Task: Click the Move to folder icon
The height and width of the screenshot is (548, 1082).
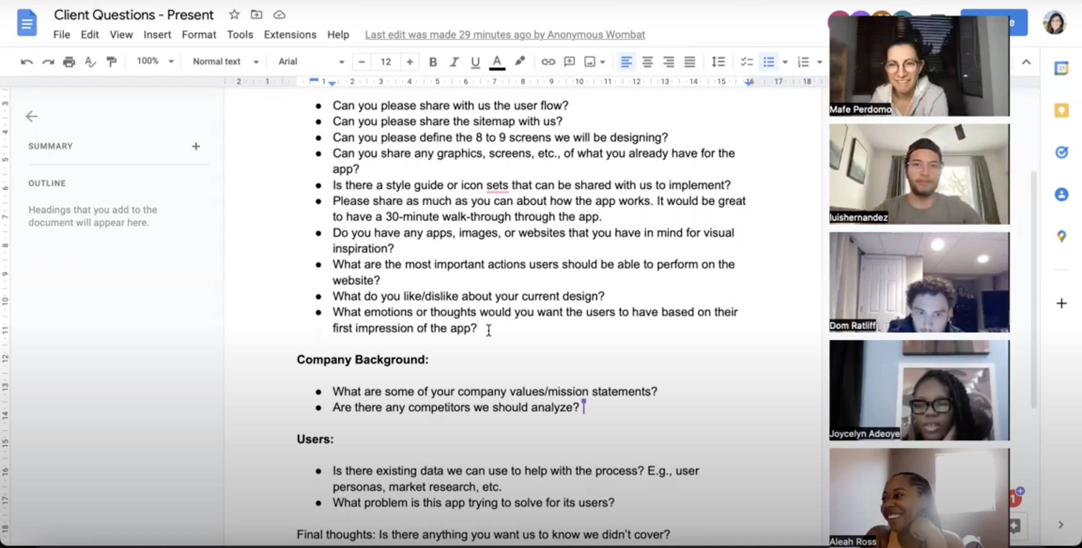Action: [x=256, y=15]
